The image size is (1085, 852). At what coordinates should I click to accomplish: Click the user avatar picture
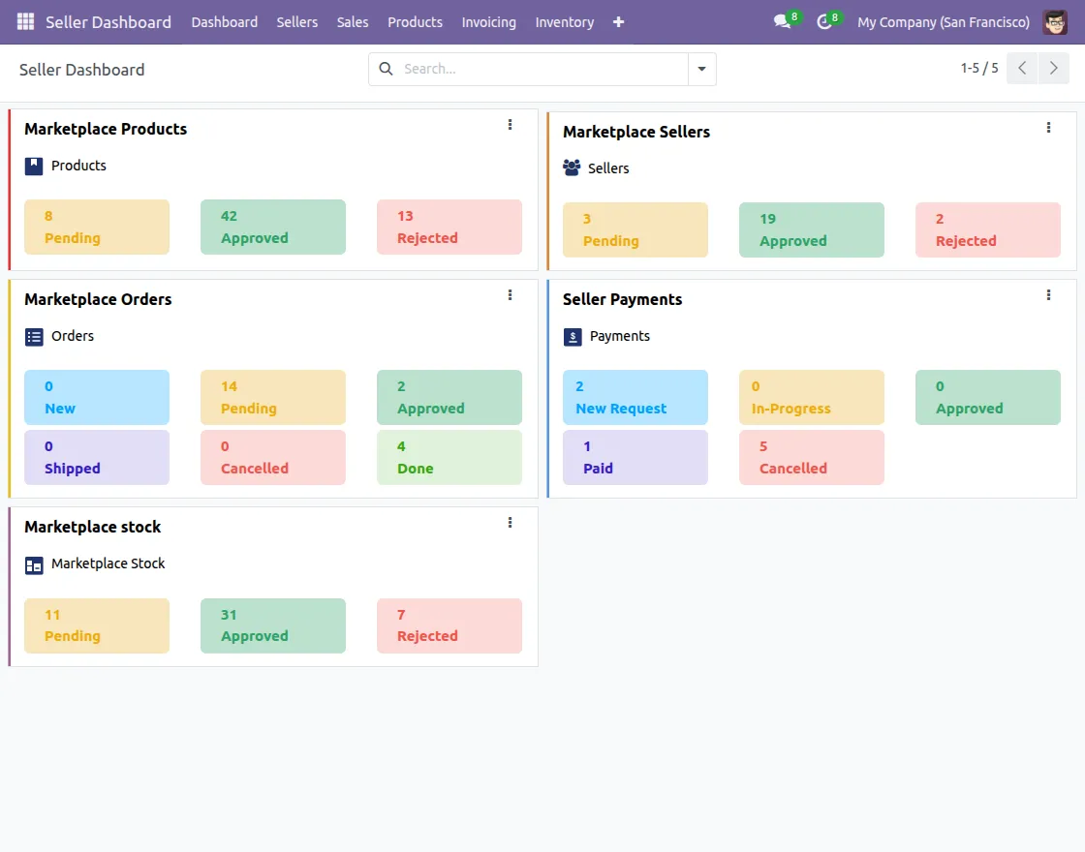[x=1055, y=21]
